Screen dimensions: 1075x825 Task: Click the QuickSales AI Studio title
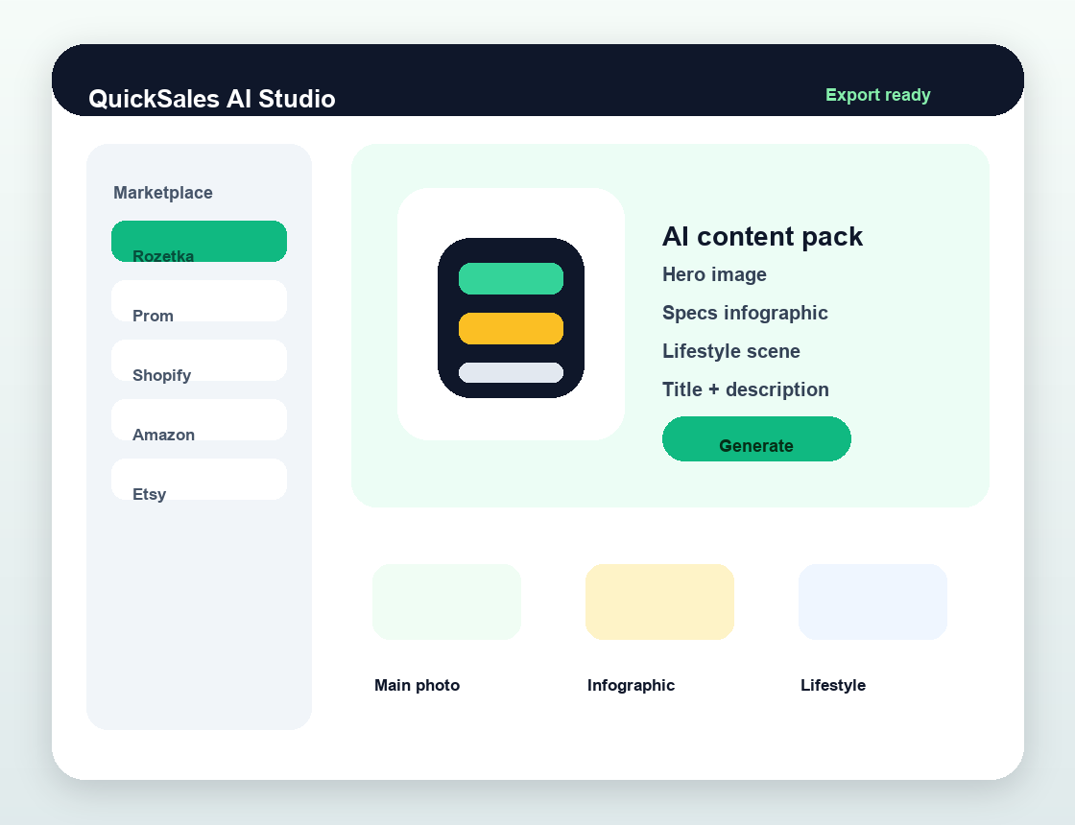(x=212, y=99)
